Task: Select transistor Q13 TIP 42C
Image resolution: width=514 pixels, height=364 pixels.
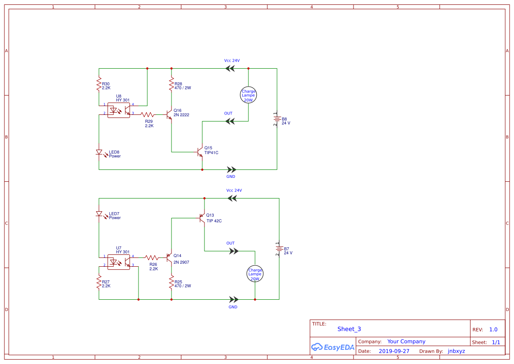Action: (201, 218)
